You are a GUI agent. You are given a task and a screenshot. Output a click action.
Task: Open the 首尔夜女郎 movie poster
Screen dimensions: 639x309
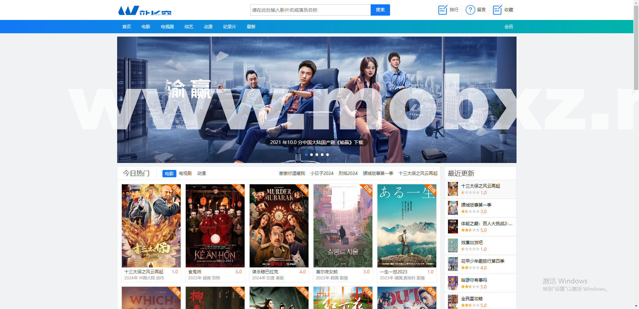343,226
